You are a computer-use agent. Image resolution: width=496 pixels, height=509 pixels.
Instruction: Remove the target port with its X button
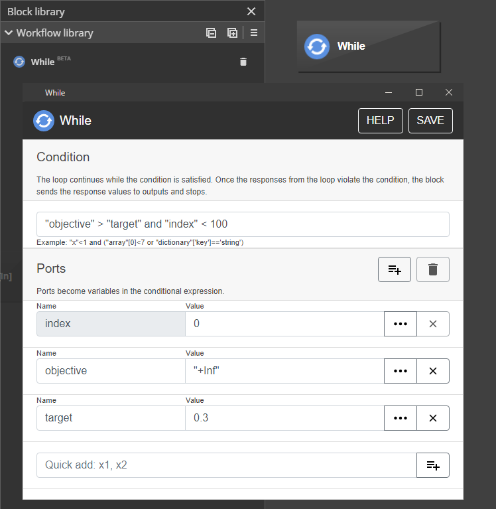point(433,418)
